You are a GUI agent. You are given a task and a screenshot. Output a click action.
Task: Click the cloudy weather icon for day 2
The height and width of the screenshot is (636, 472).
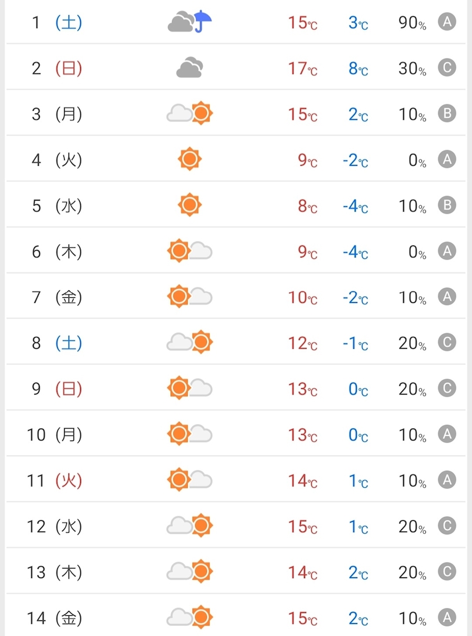pos(189,68)
